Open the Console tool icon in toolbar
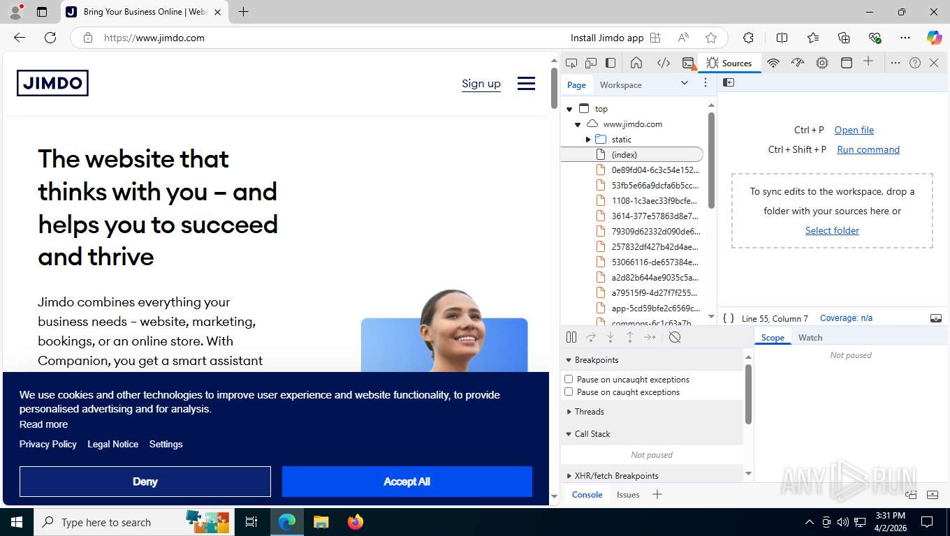The width and height of the screenshot is (950, 536). click(x=689, y=63)
